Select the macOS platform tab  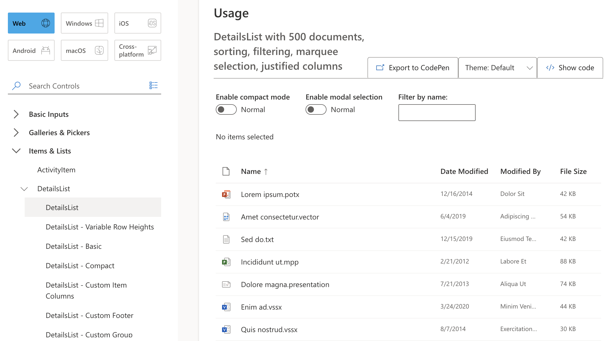[x=85, y=50]
